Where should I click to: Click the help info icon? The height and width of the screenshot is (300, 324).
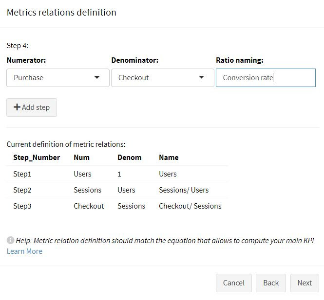(10, 240)
